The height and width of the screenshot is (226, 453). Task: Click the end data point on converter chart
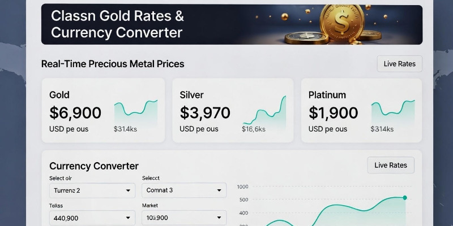tap(405, 198)
